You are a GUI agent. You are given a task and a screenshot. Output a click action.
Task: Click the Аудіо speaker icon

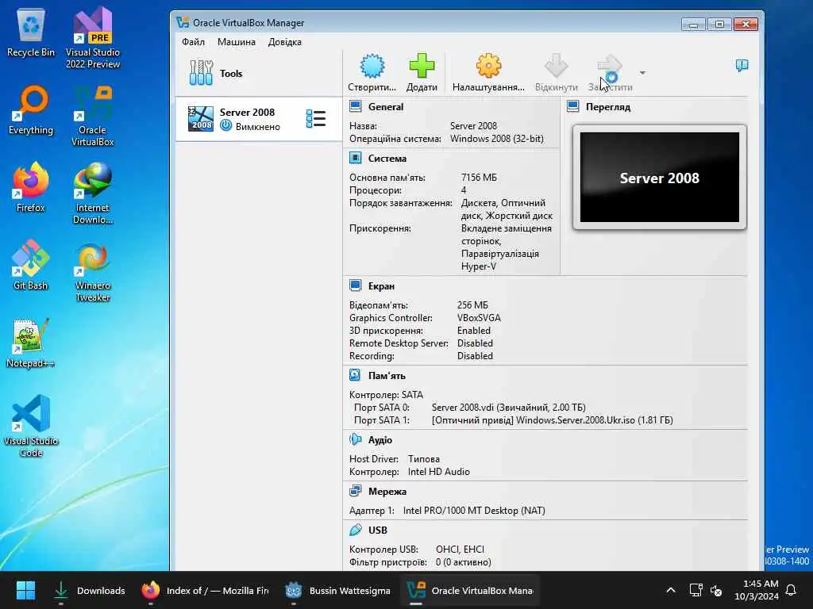355,439
